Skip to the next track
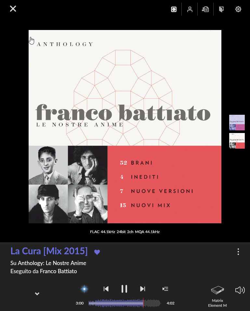This screenshot has height=311, width=250. click(x=143, y=289)
